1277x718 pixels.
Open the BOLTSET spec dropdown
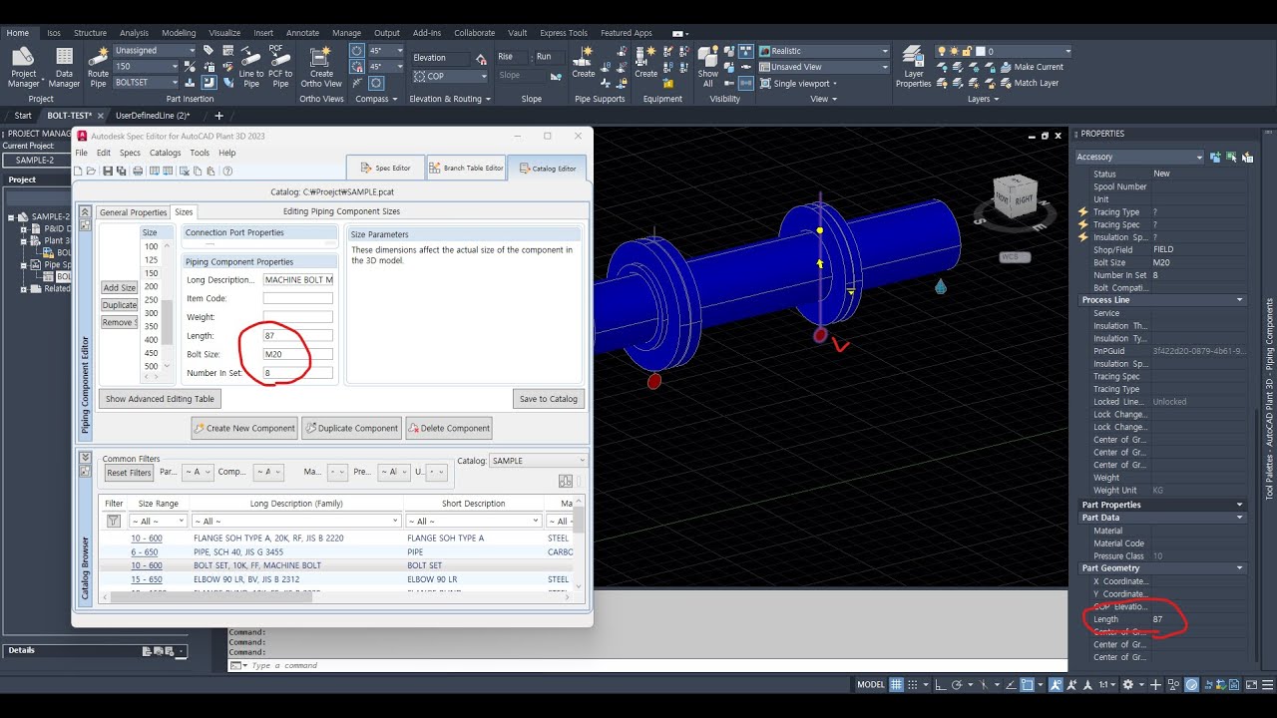click(146, 83)
